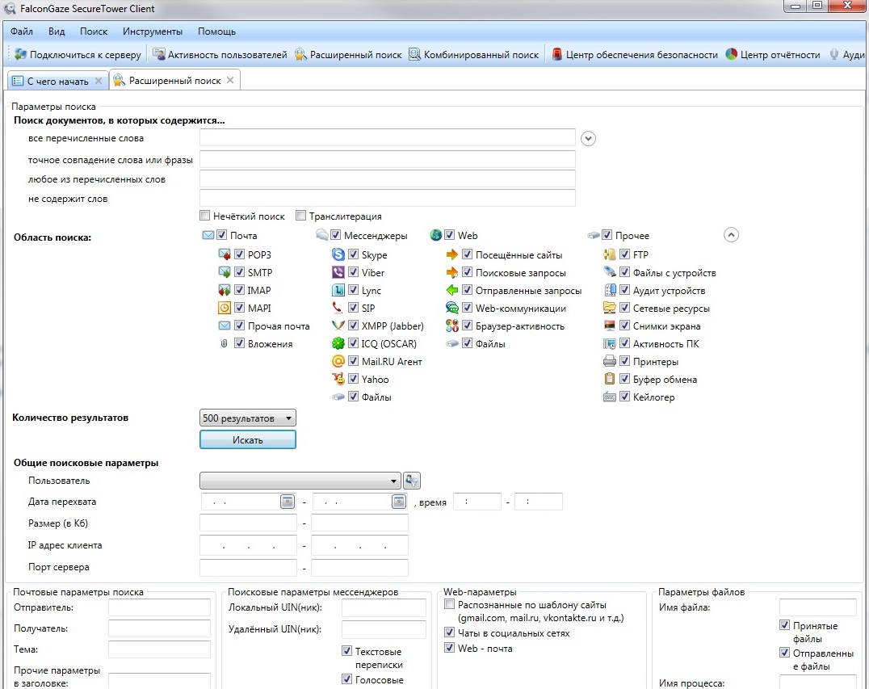Toggle the Принятые файлы checkbox
Image resolution: width=869 pixels, height=689 pixels.
pyautogui.click(x=785, y=624)
